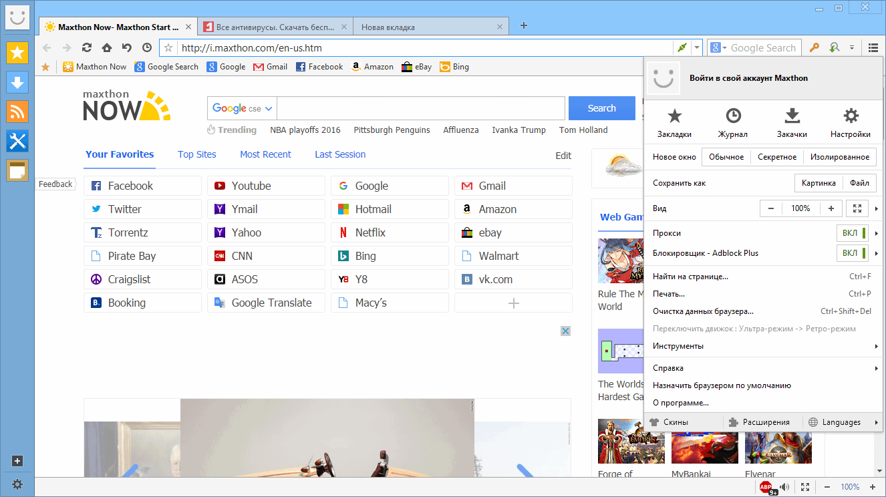The image size is (886, 497).
Task: Click the smiley avatar above the sidebar
Action: click(x=17, y=17)
